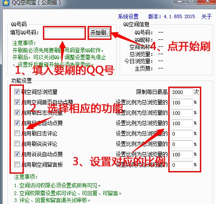Minimize the QQ空间宝 window
Image resolution: width=216 pixels, height=204 pixels.
pos(179,2)
